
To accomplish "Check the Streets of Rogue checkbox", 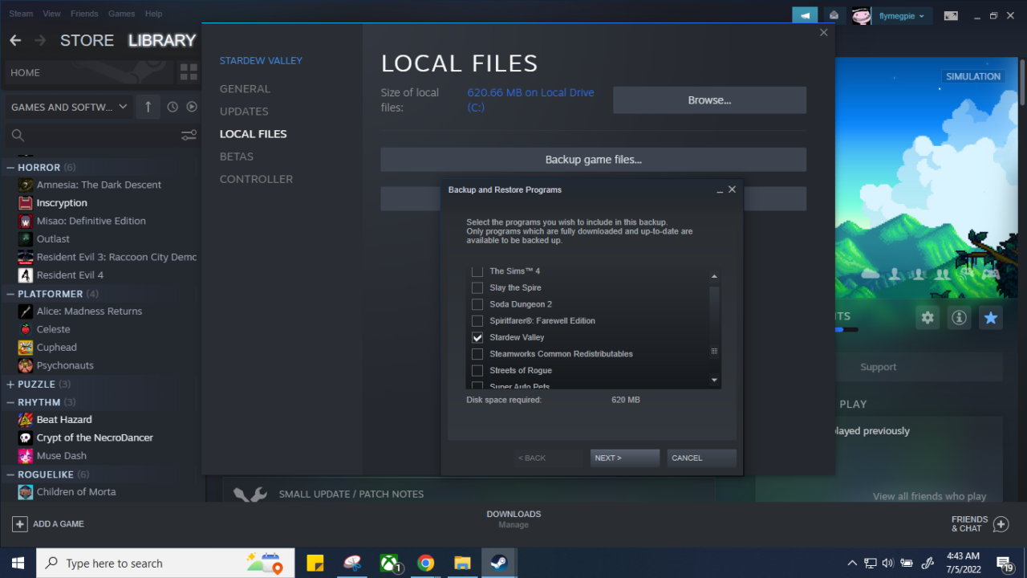I will click(477, 371).
